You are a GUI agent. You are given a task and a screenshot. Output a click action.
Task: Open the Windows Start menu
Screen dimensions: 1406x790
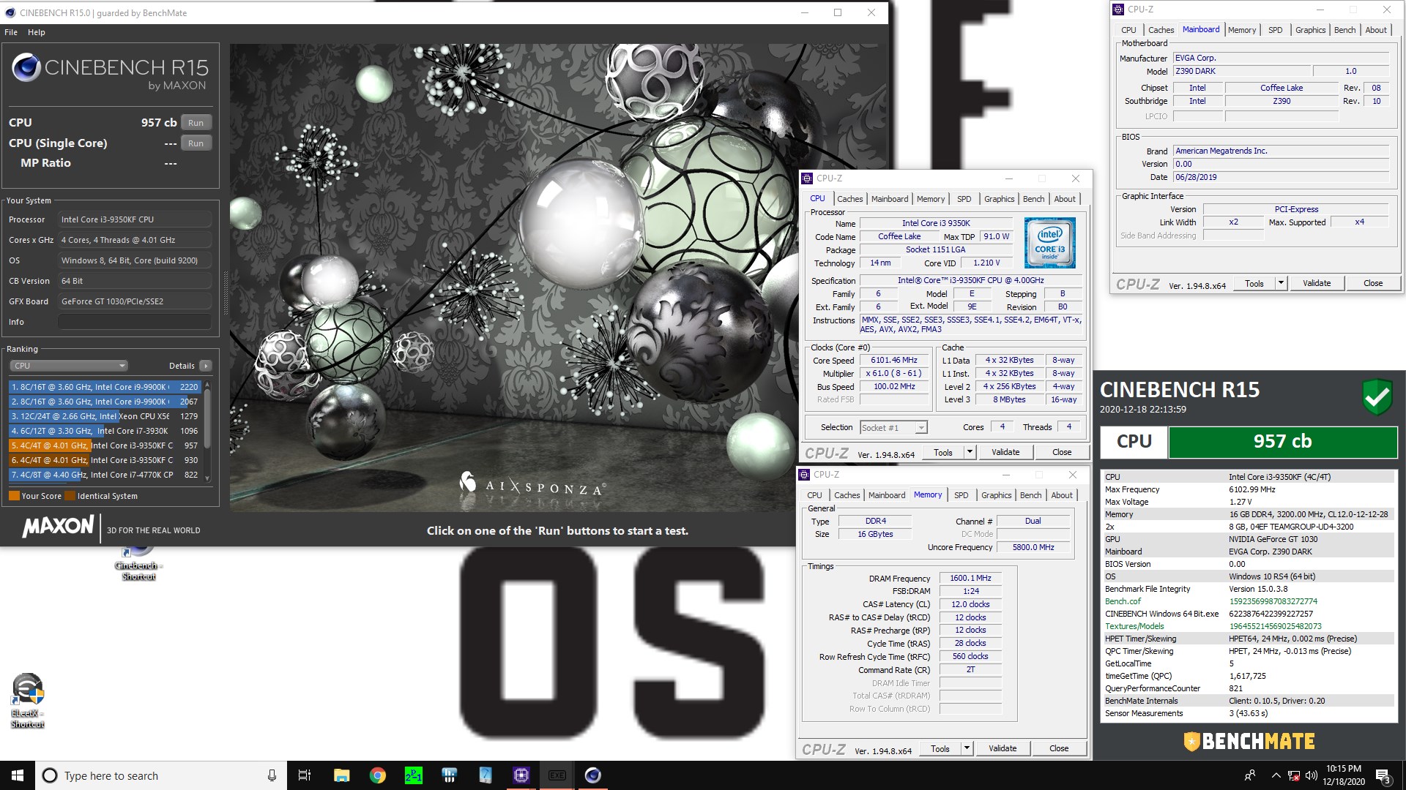(18, 775)
